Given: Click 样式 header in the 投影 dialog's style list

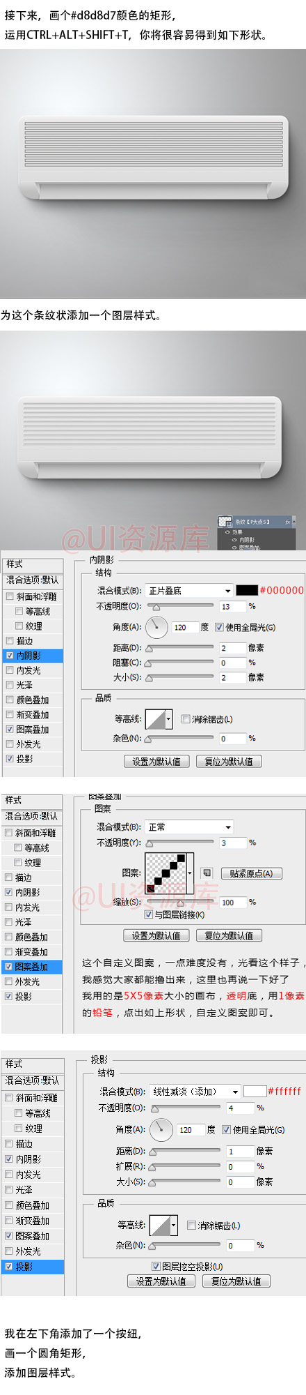Looking at the screenshot, I should point(33,1064).
